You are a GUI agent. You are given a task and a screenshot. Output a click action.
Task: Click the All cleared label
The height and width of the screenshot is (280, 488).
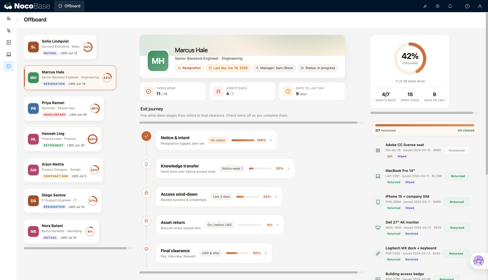tap(466, 130)
